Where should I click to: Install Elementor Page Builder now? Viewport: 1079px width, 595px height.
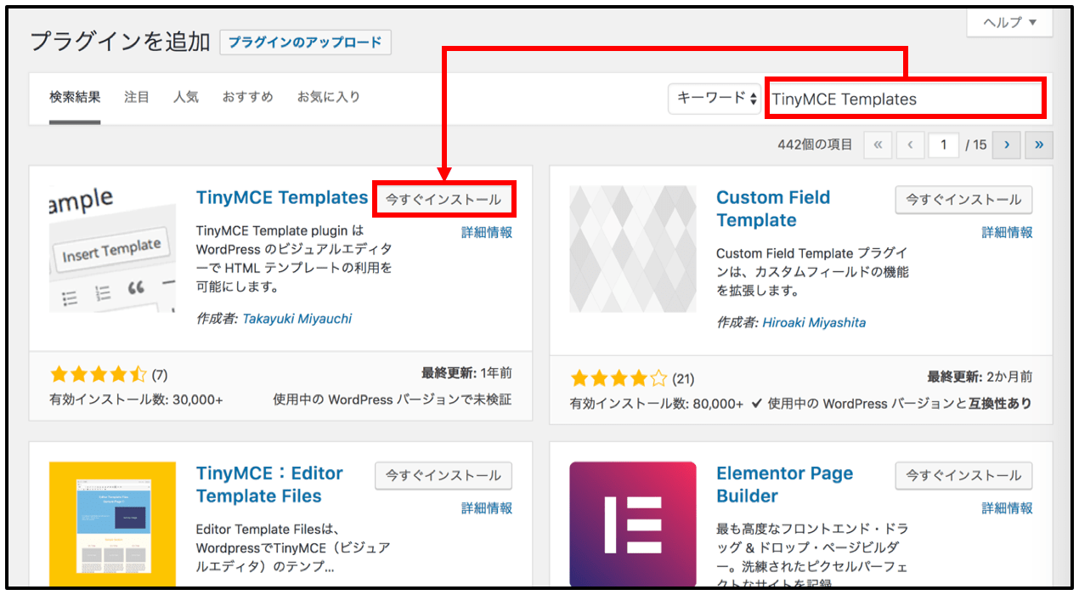[x=963, y=476]
